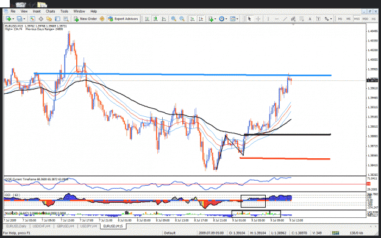Toggle the Terminal panel icon
Viewport: 381px width, 238px height.
coord(57,19)
